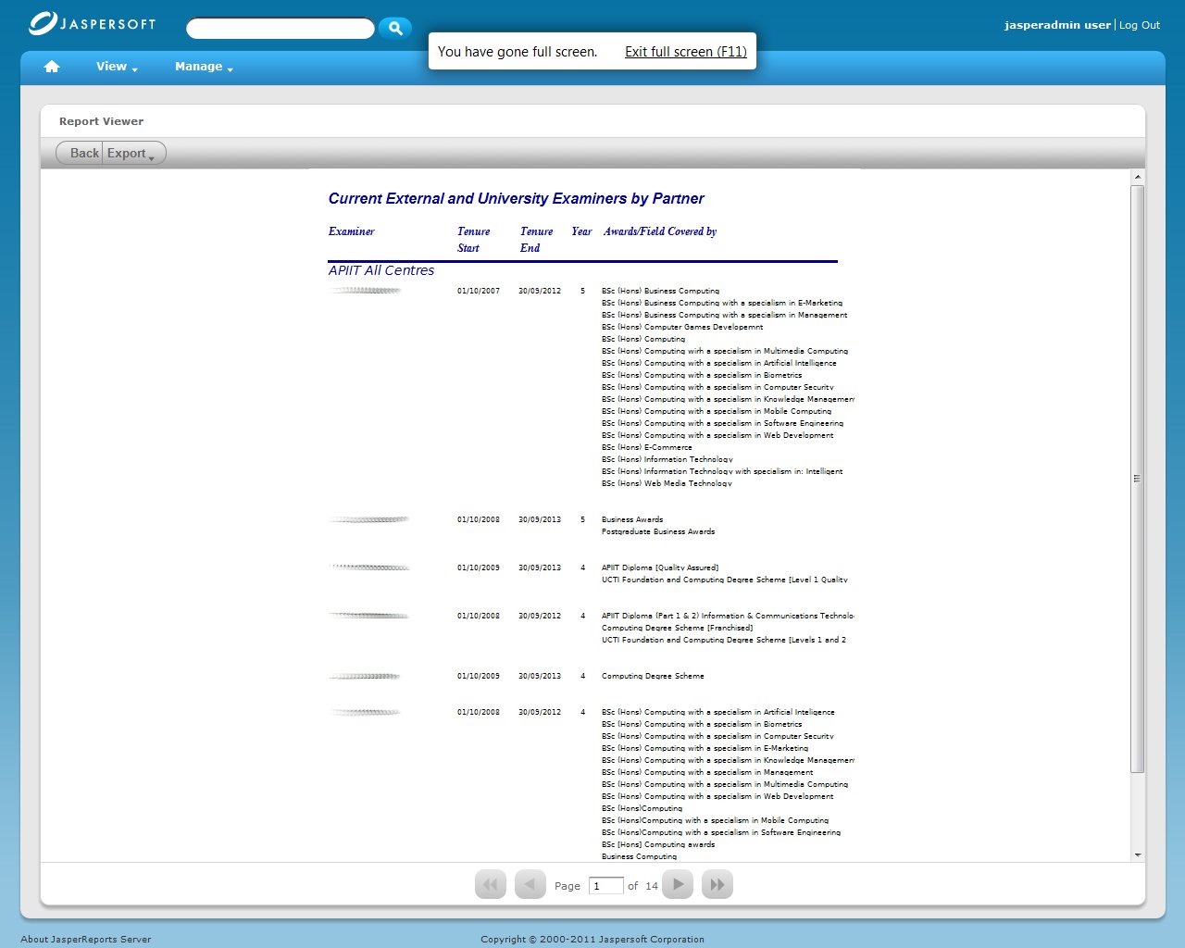Jump to the last report page
Viewport: 1185px width, 948px height.
click(717, 884)
